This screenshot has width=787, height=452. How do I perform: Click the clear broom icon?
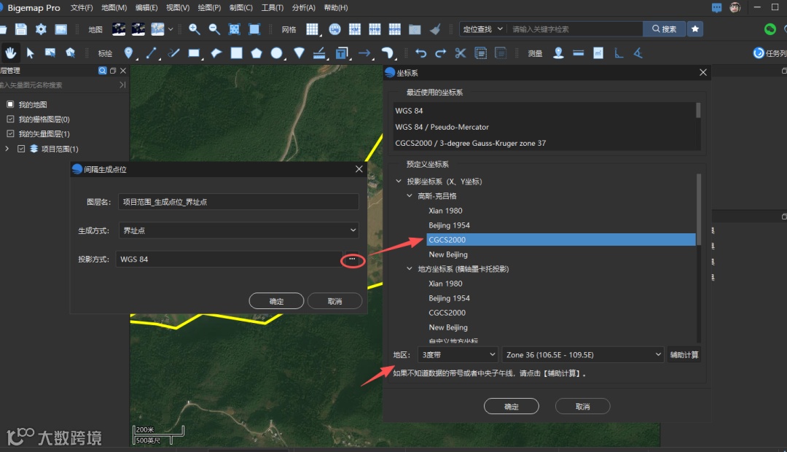(x=435, y=29)
